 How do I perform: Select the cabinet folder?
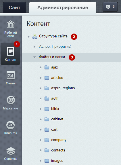(x=57, y=119)
